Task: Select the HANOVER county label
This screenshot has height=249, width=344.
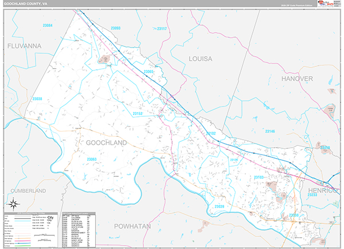Action: (297, 77)
